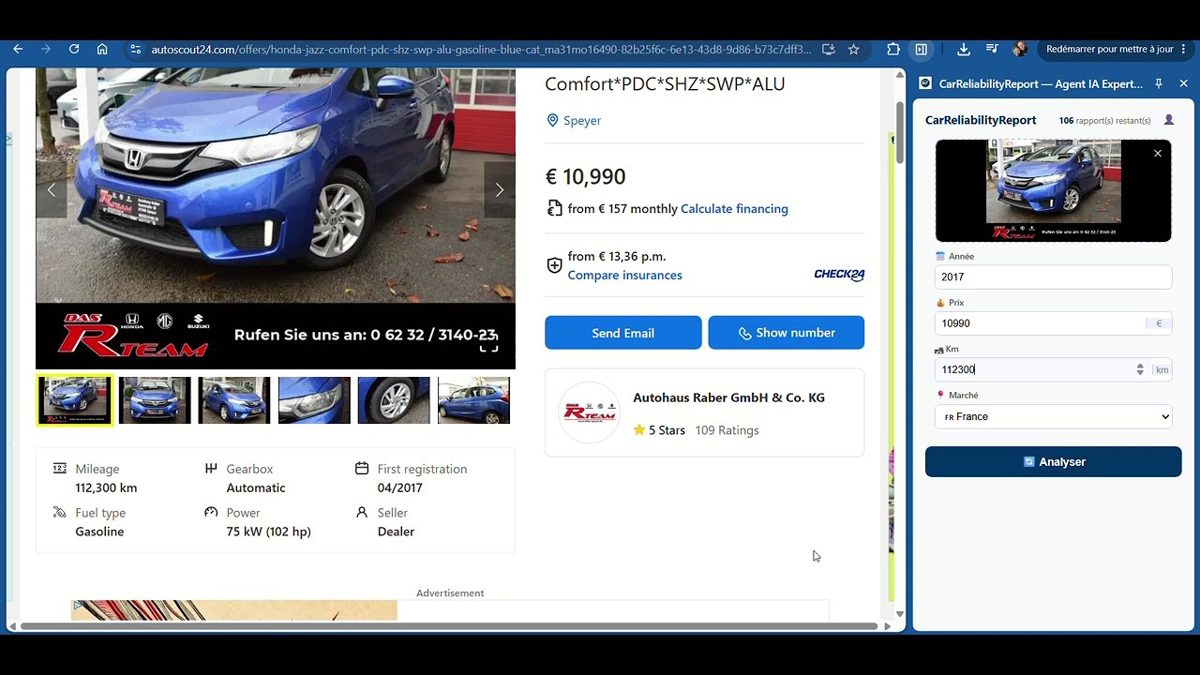Open the user account icon in CarReliabilityReport

tap(1169, 120)
